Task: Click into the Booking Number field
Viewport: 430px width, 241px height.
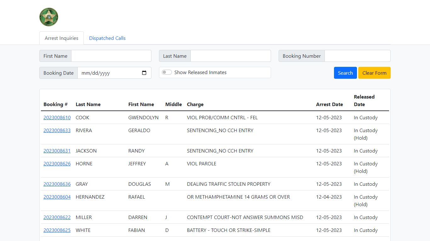Action: [x=358, y=56]
